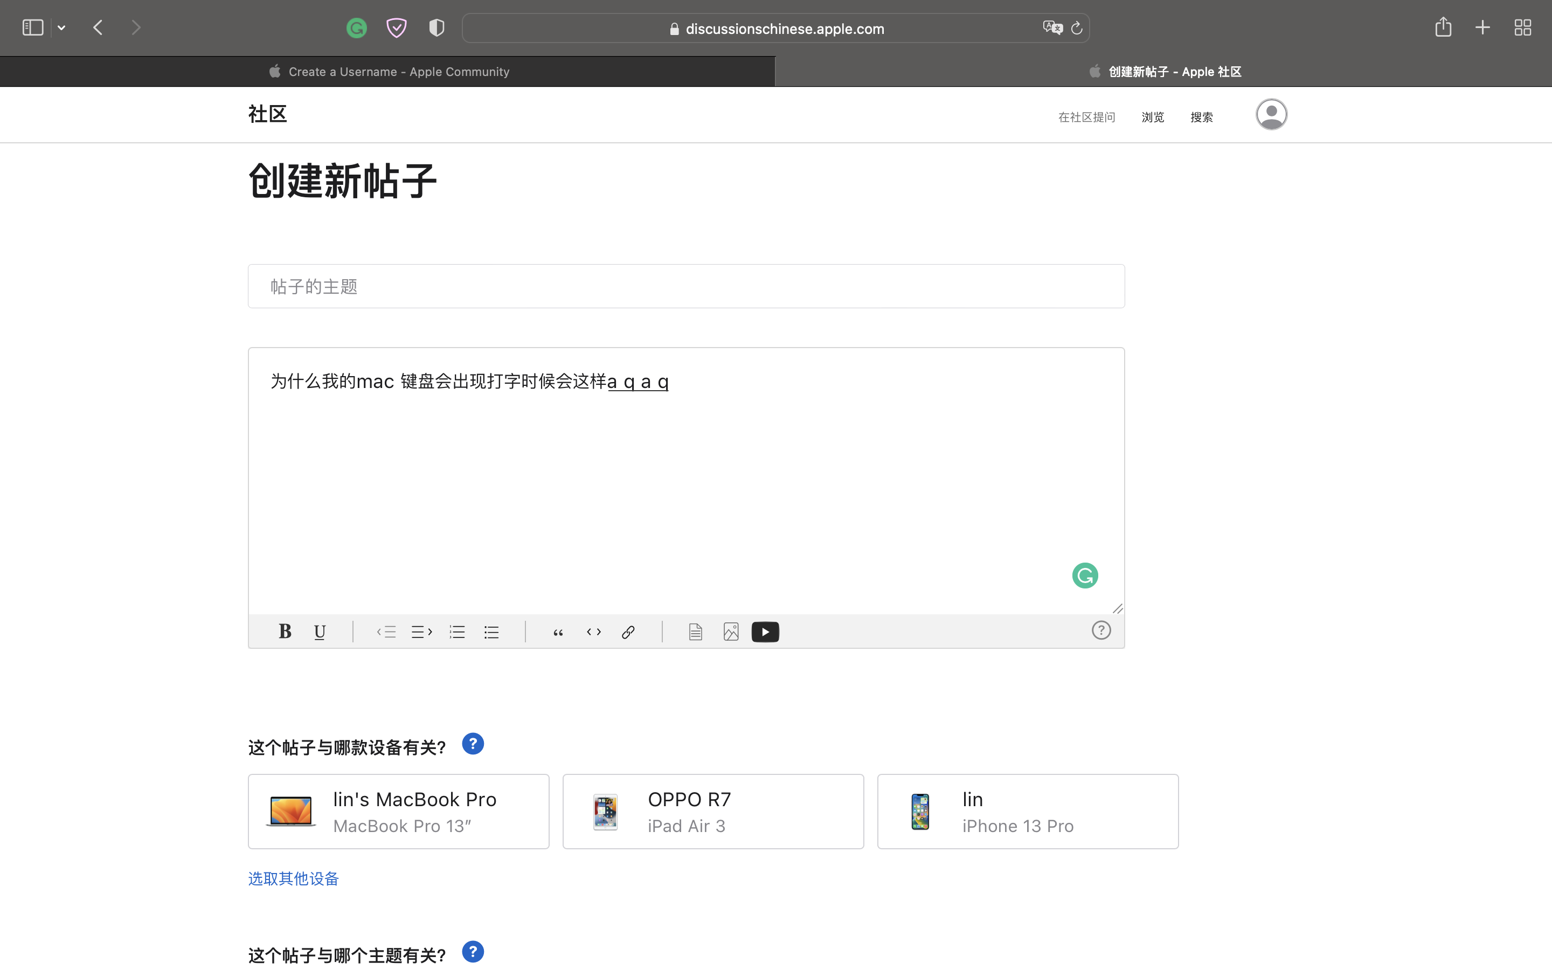
Task: Click the 帖子的主题 subject field
Action: [x=686, y=286]
